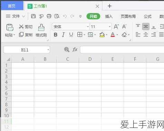Set bottom vertical alignment
Image resolution: width=164 pixels, height=131 pixels.
coord(154,27)
